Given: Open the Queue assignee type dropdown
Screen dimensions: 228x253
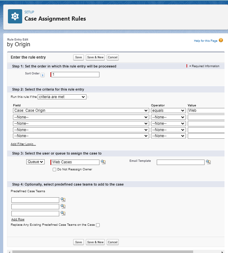Looking at the screenshot, I should 35,162.
